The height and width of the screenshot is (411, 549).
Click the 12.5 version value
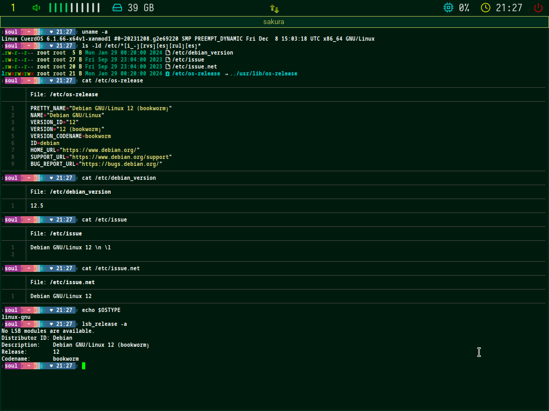click(x=37, y=206)
